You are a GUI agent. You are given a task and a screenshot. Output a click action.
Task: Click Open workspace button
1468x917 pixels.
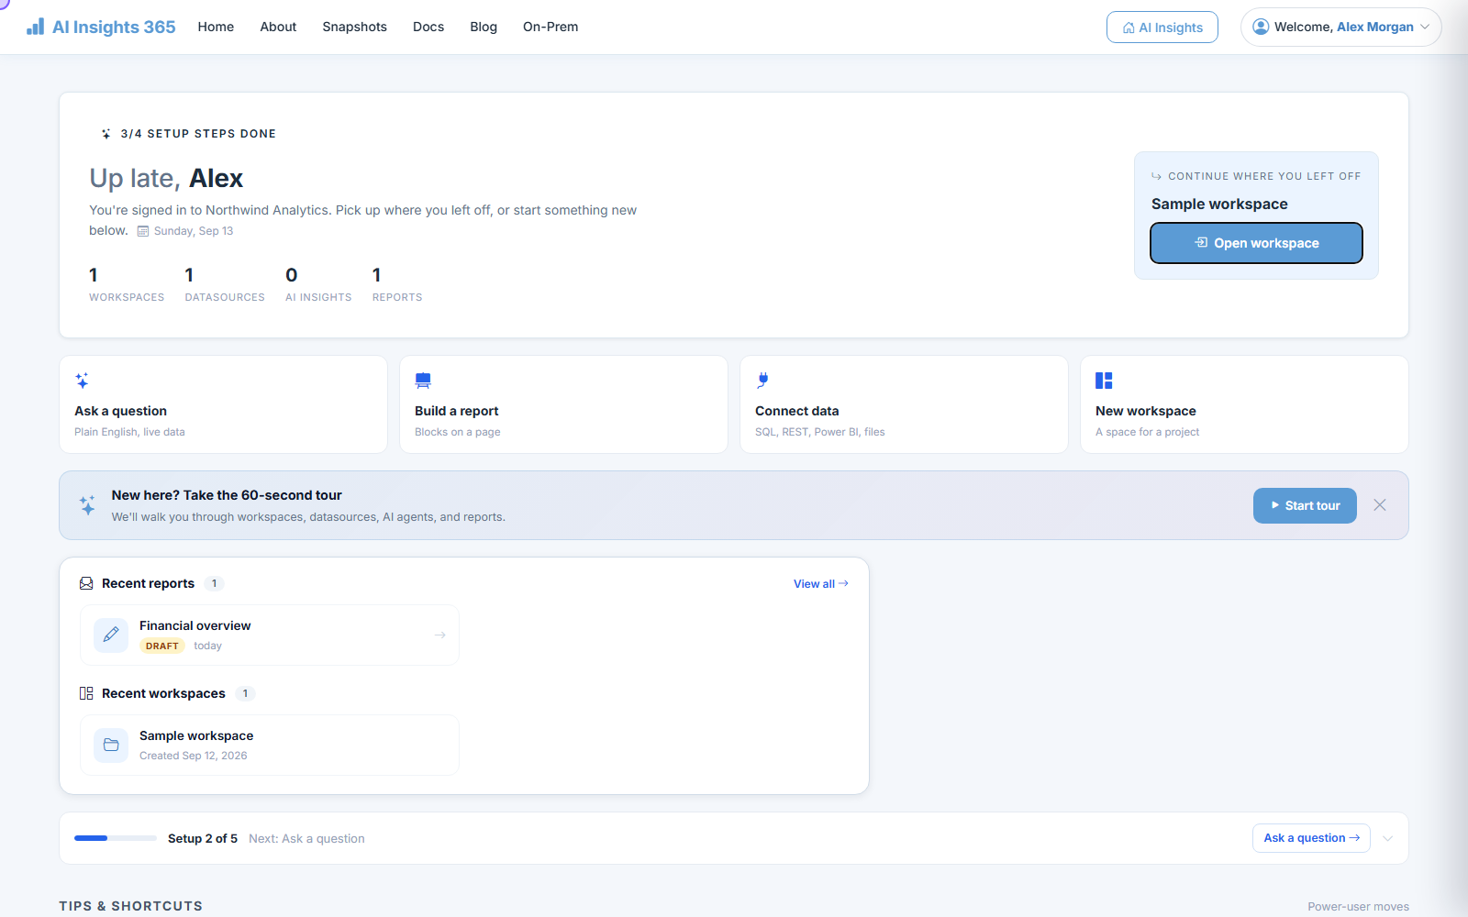[x=1256, y=243]
